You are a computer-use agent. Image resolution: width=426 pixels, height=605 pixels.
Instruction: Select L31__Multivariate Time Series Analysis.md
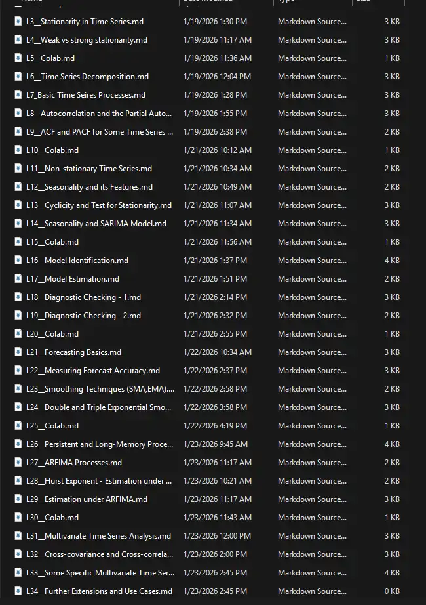(98, 536)
